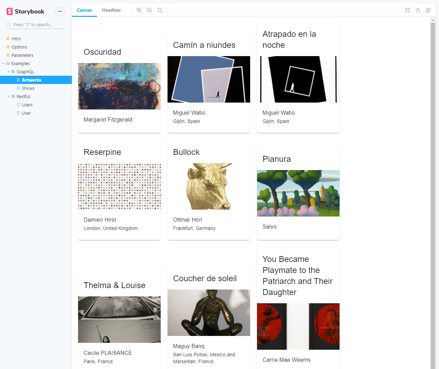Reset zoom using the circular arrow icon
Screen dimensions: 439x369
tap(160, 10)
